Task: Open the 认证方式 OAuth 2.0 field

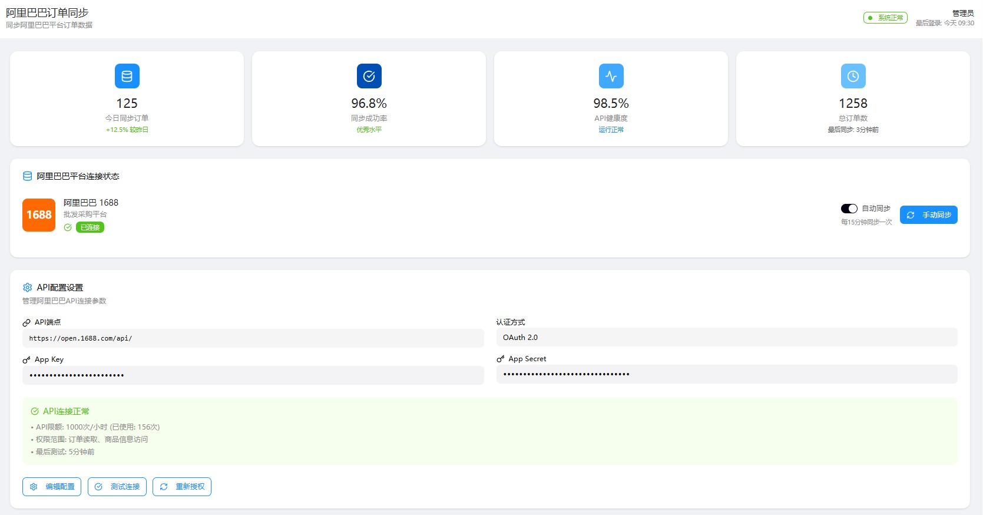Action: (726, 338)
